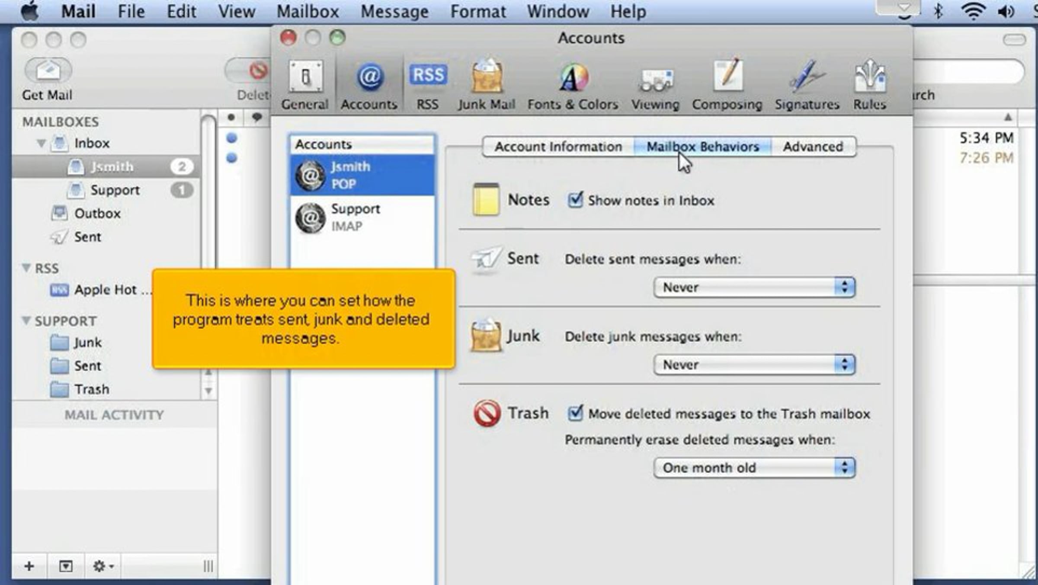
Task: Collapse the Inbox disclosure triangle
Action: [x=41, y=143]
